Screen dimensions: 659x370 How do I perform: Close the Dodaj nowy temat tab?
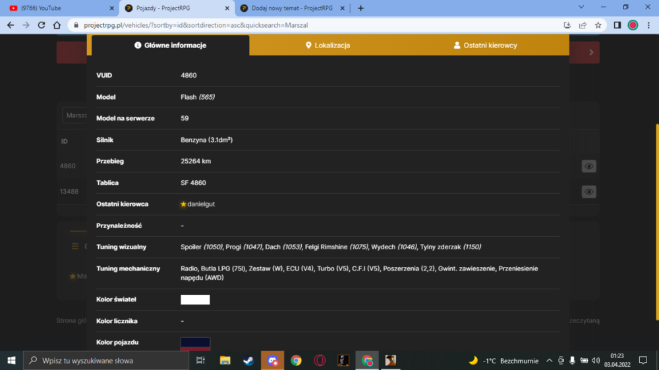pos(342,8)
